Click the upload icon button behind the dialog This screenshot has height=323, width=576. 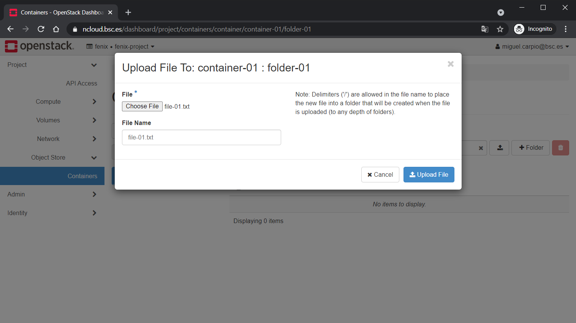(x=500, y=148)
